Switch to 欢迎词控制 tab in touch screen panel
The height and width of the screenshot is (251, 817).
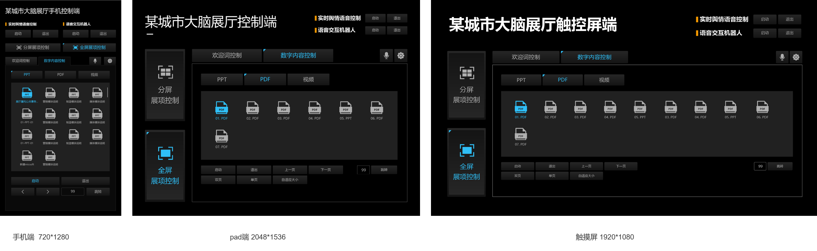pos(526,57)
